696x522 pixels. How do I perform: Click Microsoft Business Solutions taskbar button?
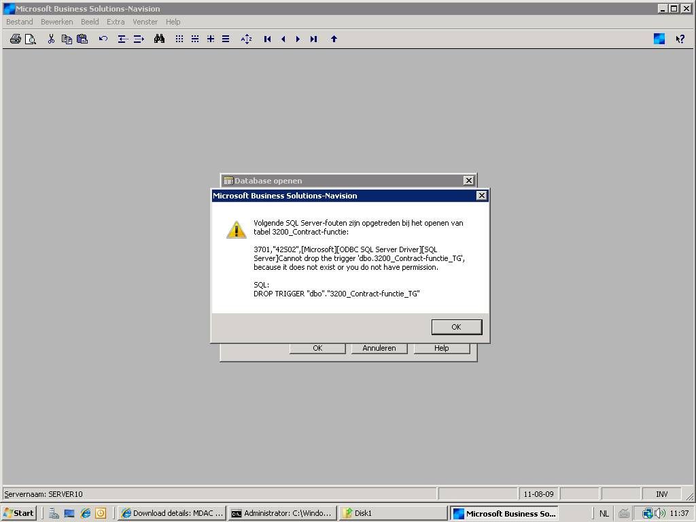pyautogui.click(x=504, y=514)
